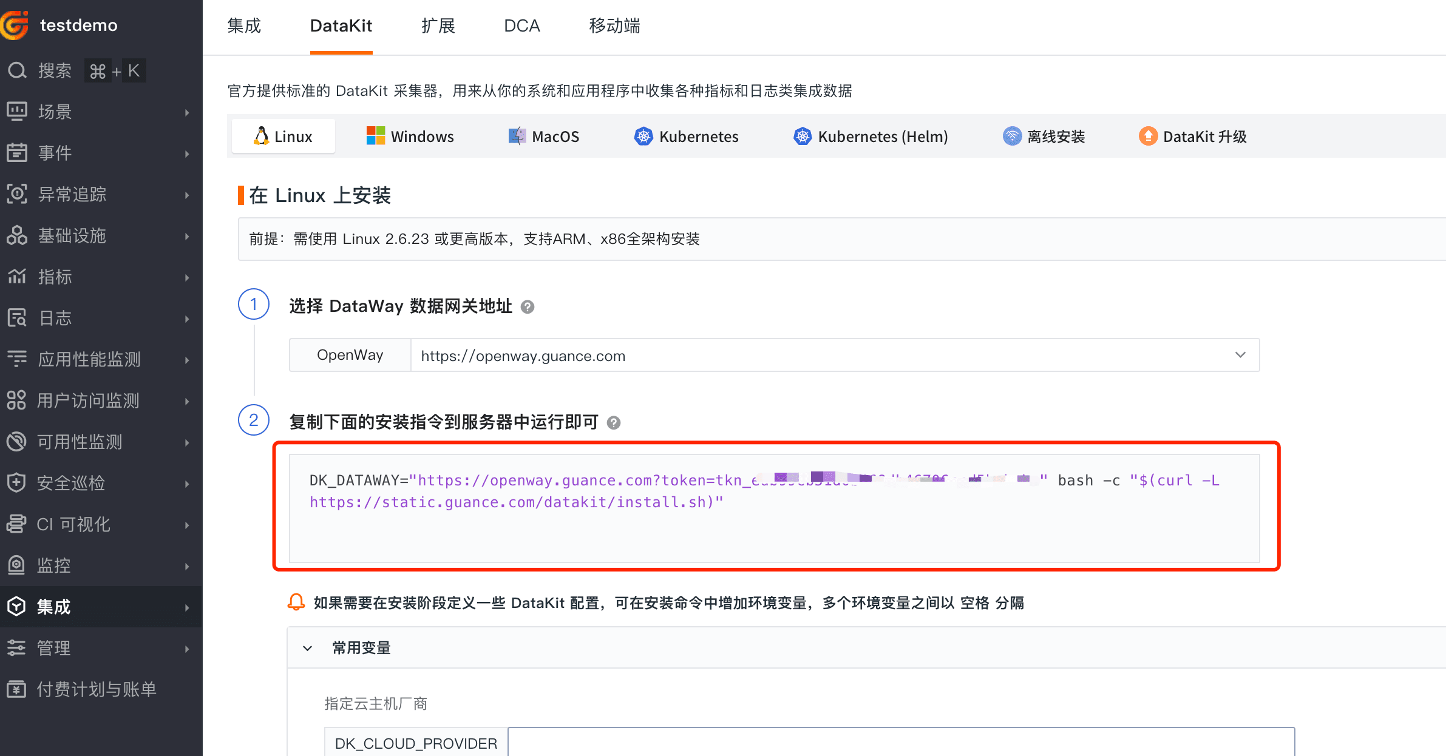Click the 安全巡检 shield icon

tap(17, 483)
